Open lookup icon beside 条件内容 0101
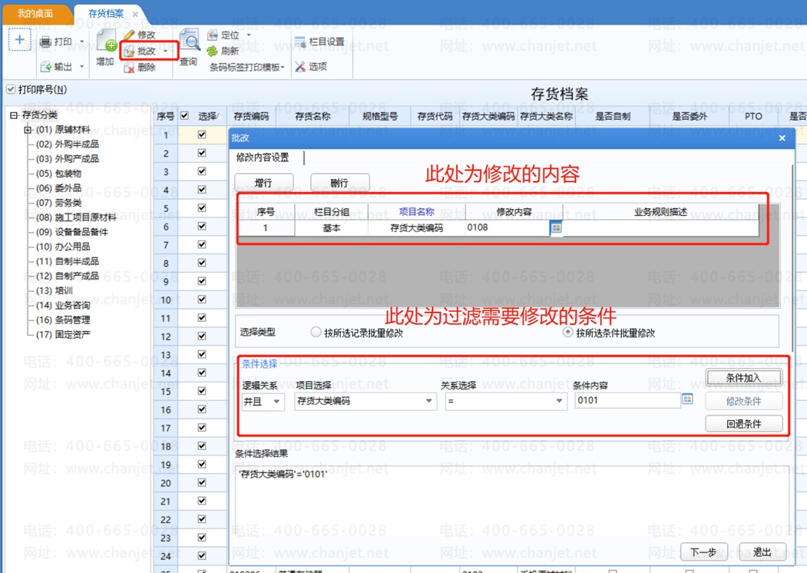807x573 pixels. [x=687, y=399]
